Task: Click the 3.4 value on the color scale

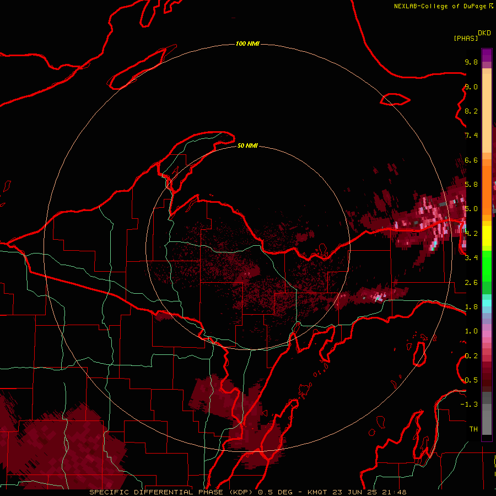Action: pos(471,257)
